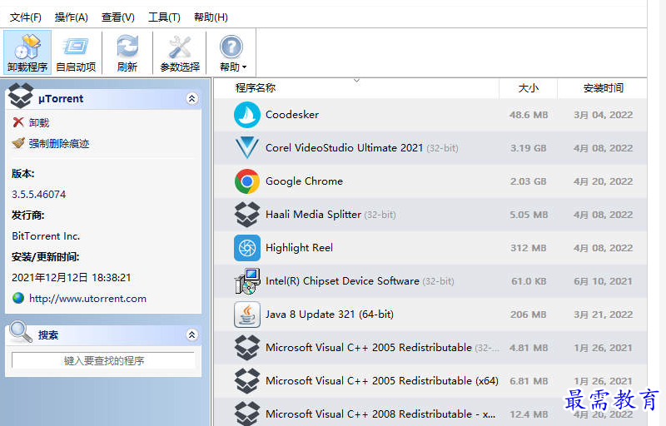Click the 3月 21, 2022 install date
Viewport: 666px width, 426px height.
coord(603,315)
